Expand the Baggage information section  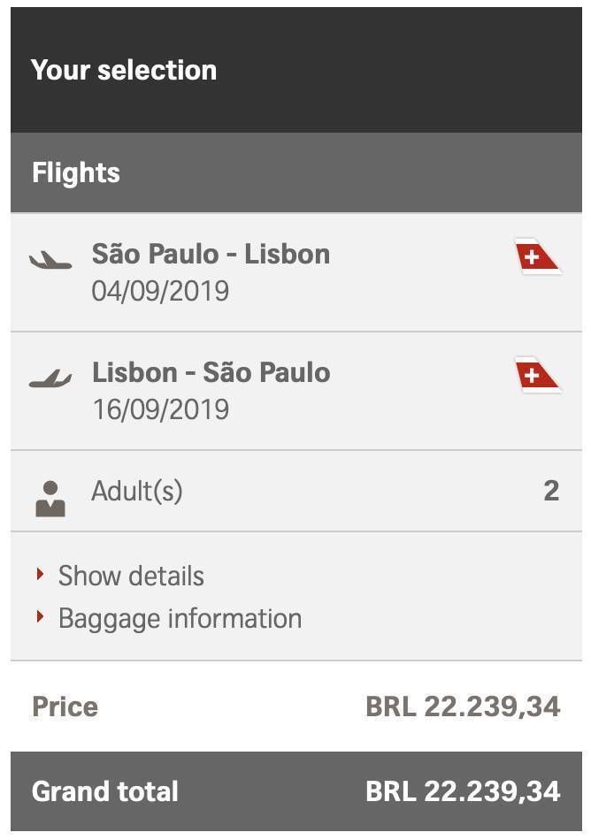180,619
